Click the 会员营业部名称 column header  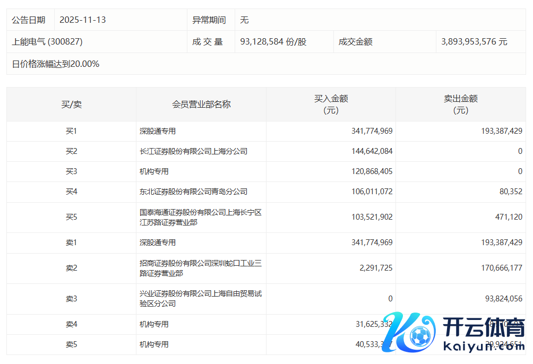201,105
